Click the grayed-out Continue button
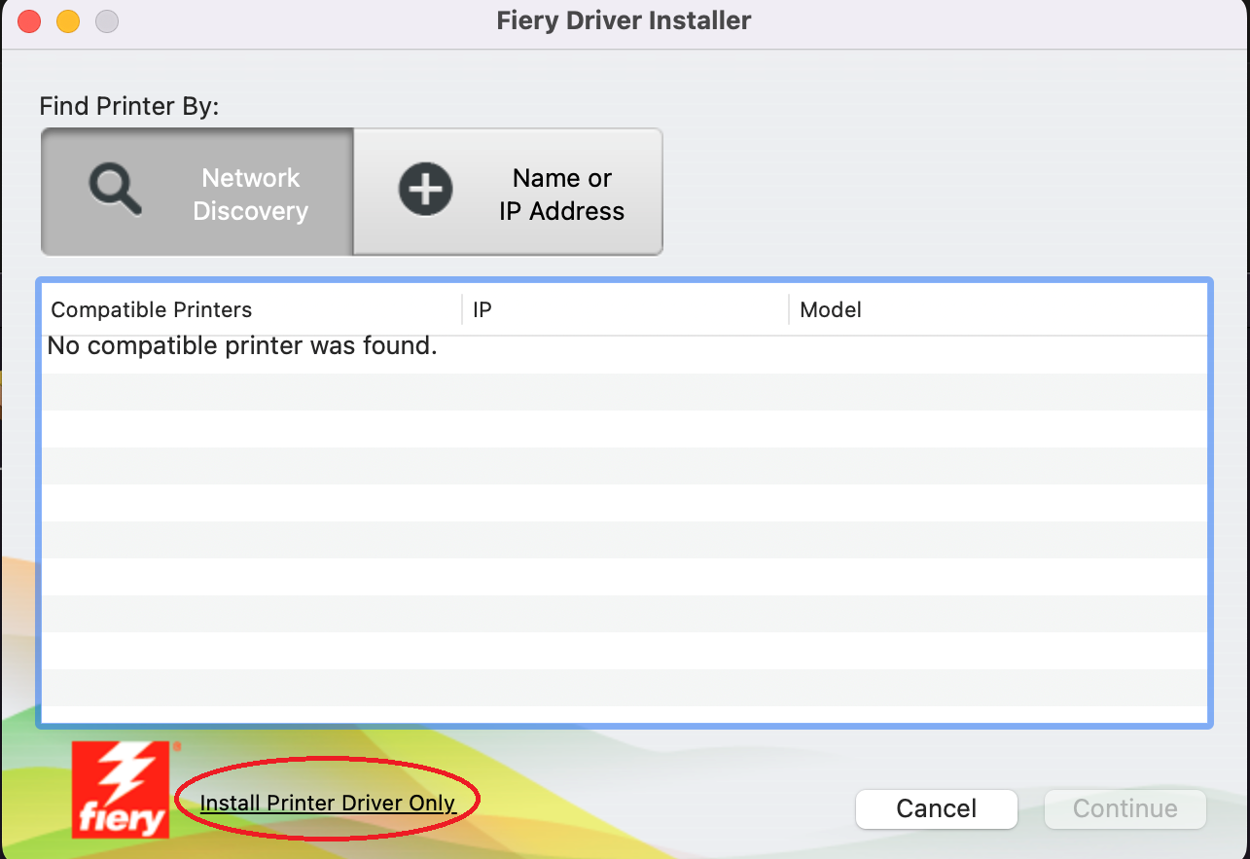This screenshot has height=859, width=1250. pos(1125,808)
